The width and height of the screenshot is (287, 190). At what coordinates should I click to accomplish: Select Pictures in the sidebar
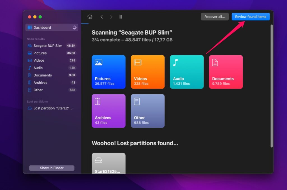click(52, 53)
